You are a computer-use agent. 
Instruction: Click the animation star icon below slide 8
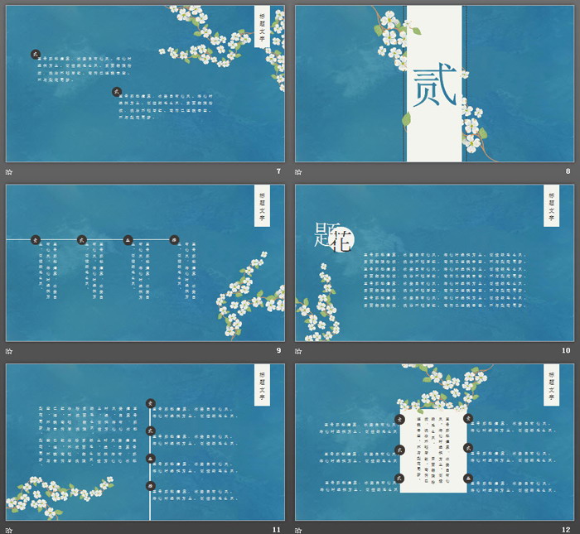(x=298, y=172)
